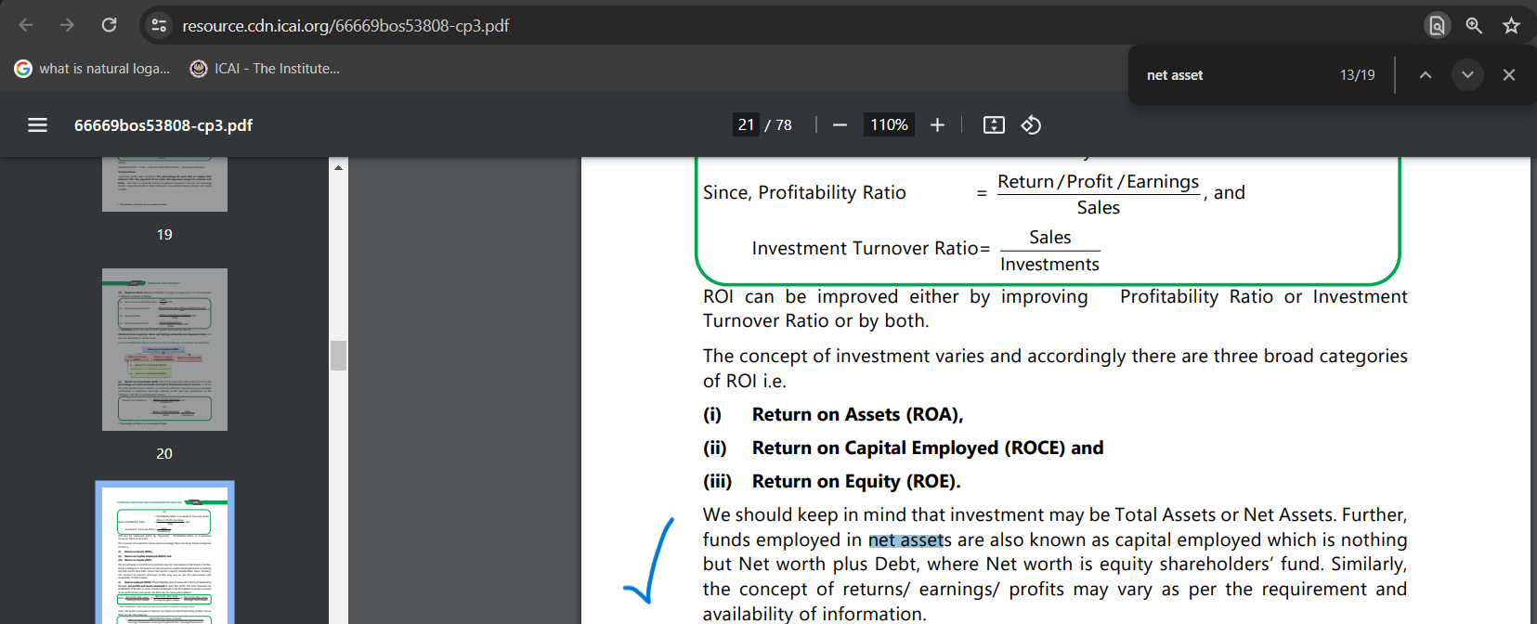Image resolution: width=1537 pixels, height=624 pixels.
Task: Open the Google Lens search icon
Action: (x=1437, y=25)
